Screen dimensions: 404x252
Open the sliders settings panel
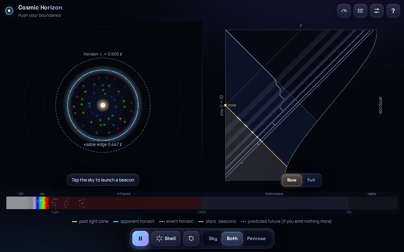377,11
